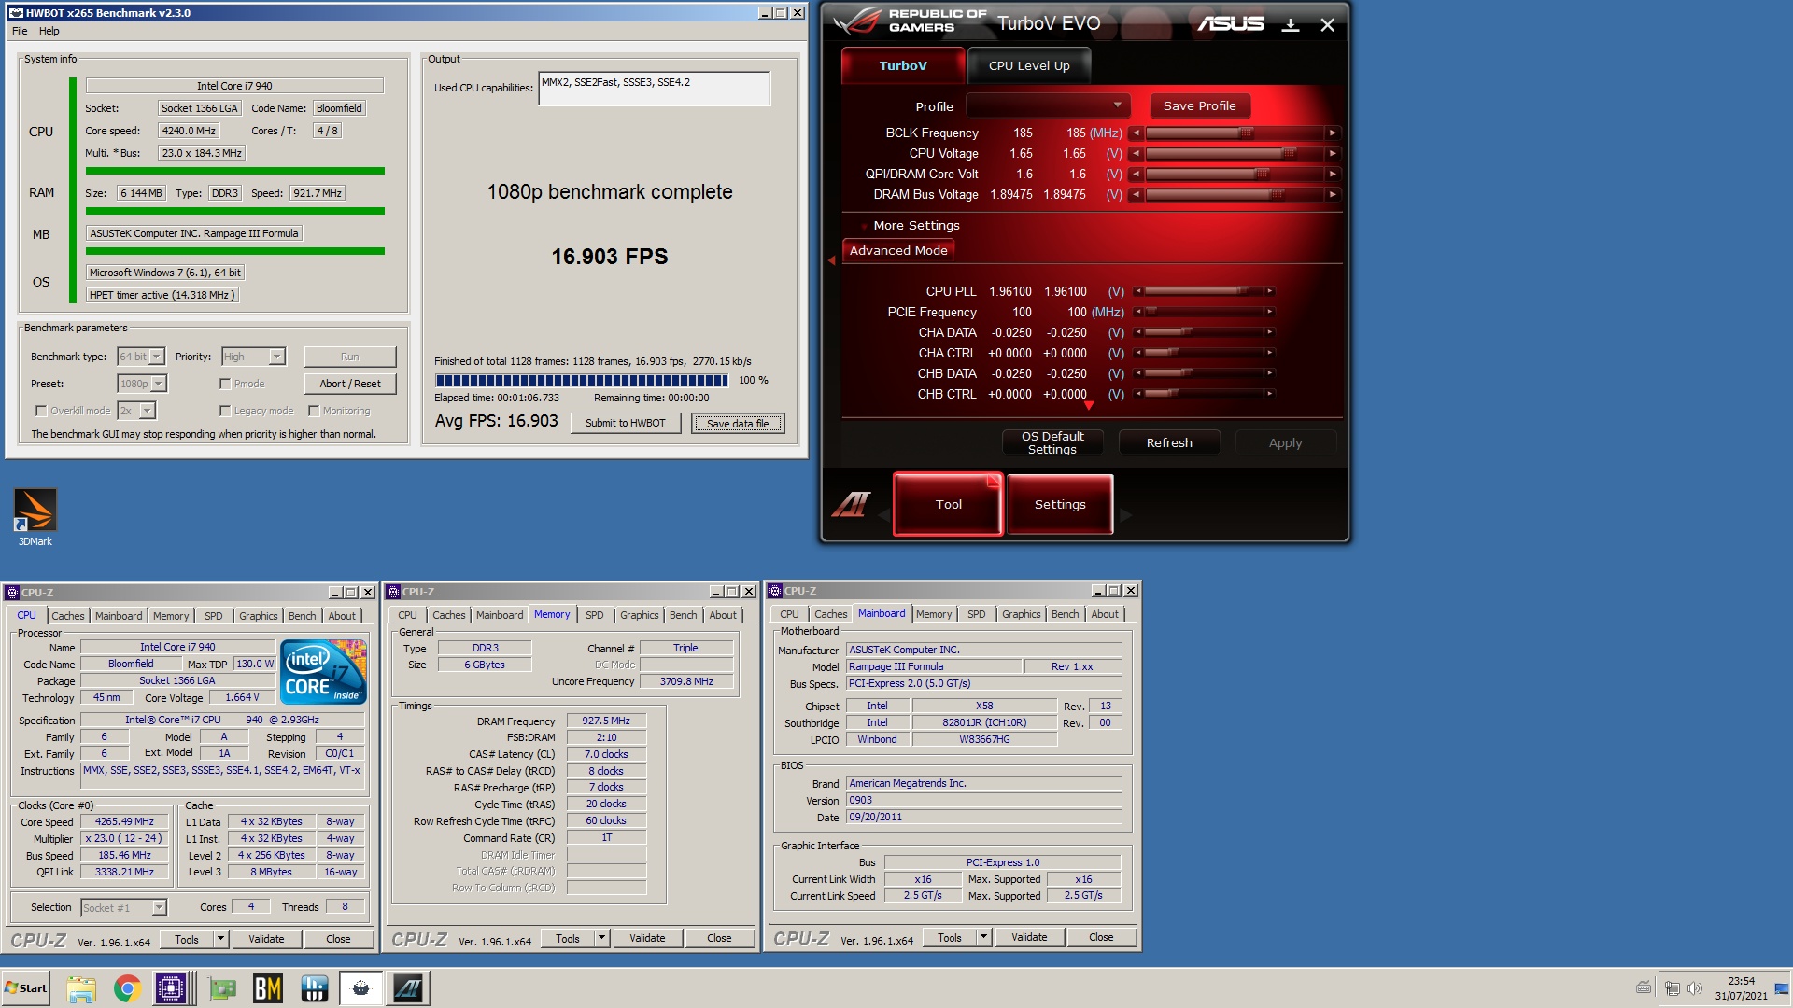Open the Socket #1 Selection dropdown in CPU-Z
1793x1008 pixels.
coord(123,908)
